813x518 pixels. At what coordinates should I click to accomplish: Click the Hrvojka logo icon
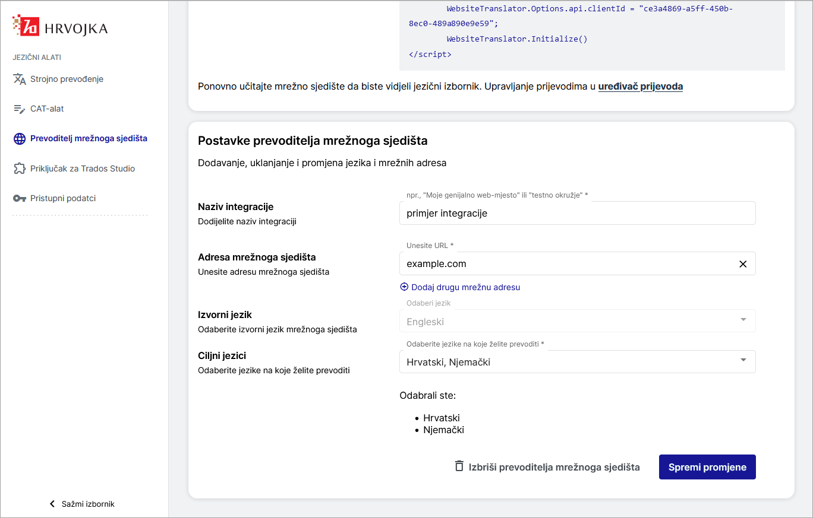tap(26, 26)
